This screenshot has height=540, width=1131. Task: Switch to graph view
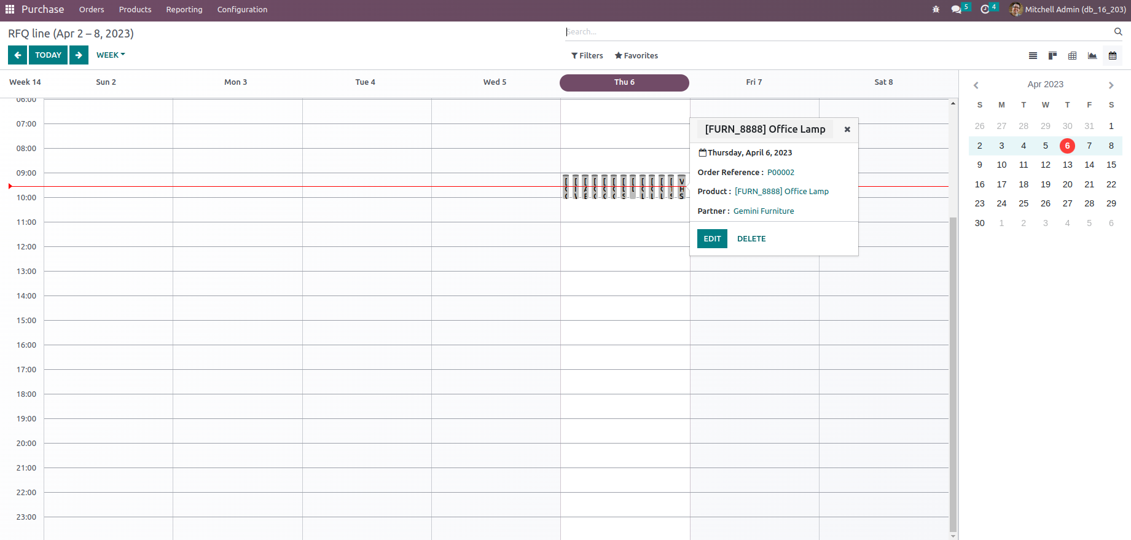[x=1092, y=56]
